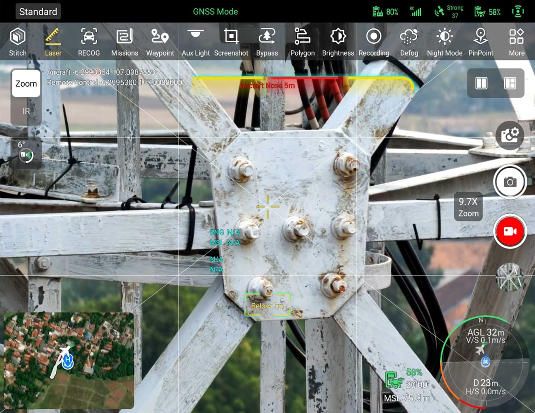
Task: Select the Polygon tool
Action: pos(302,42)
